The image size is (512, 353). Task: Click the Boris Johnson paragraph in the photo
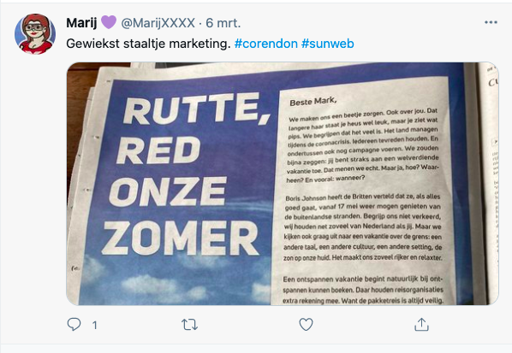(x=363, y=227)
